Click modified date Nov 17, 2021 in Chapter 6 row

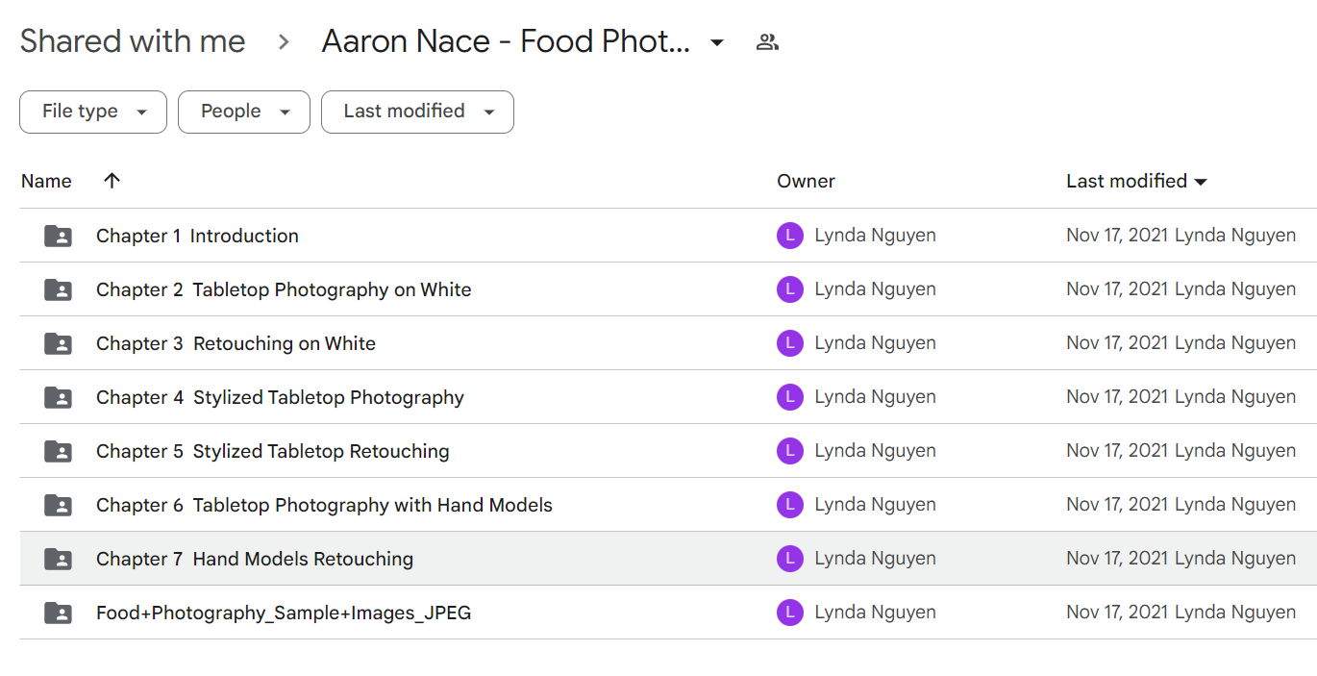1118,505
